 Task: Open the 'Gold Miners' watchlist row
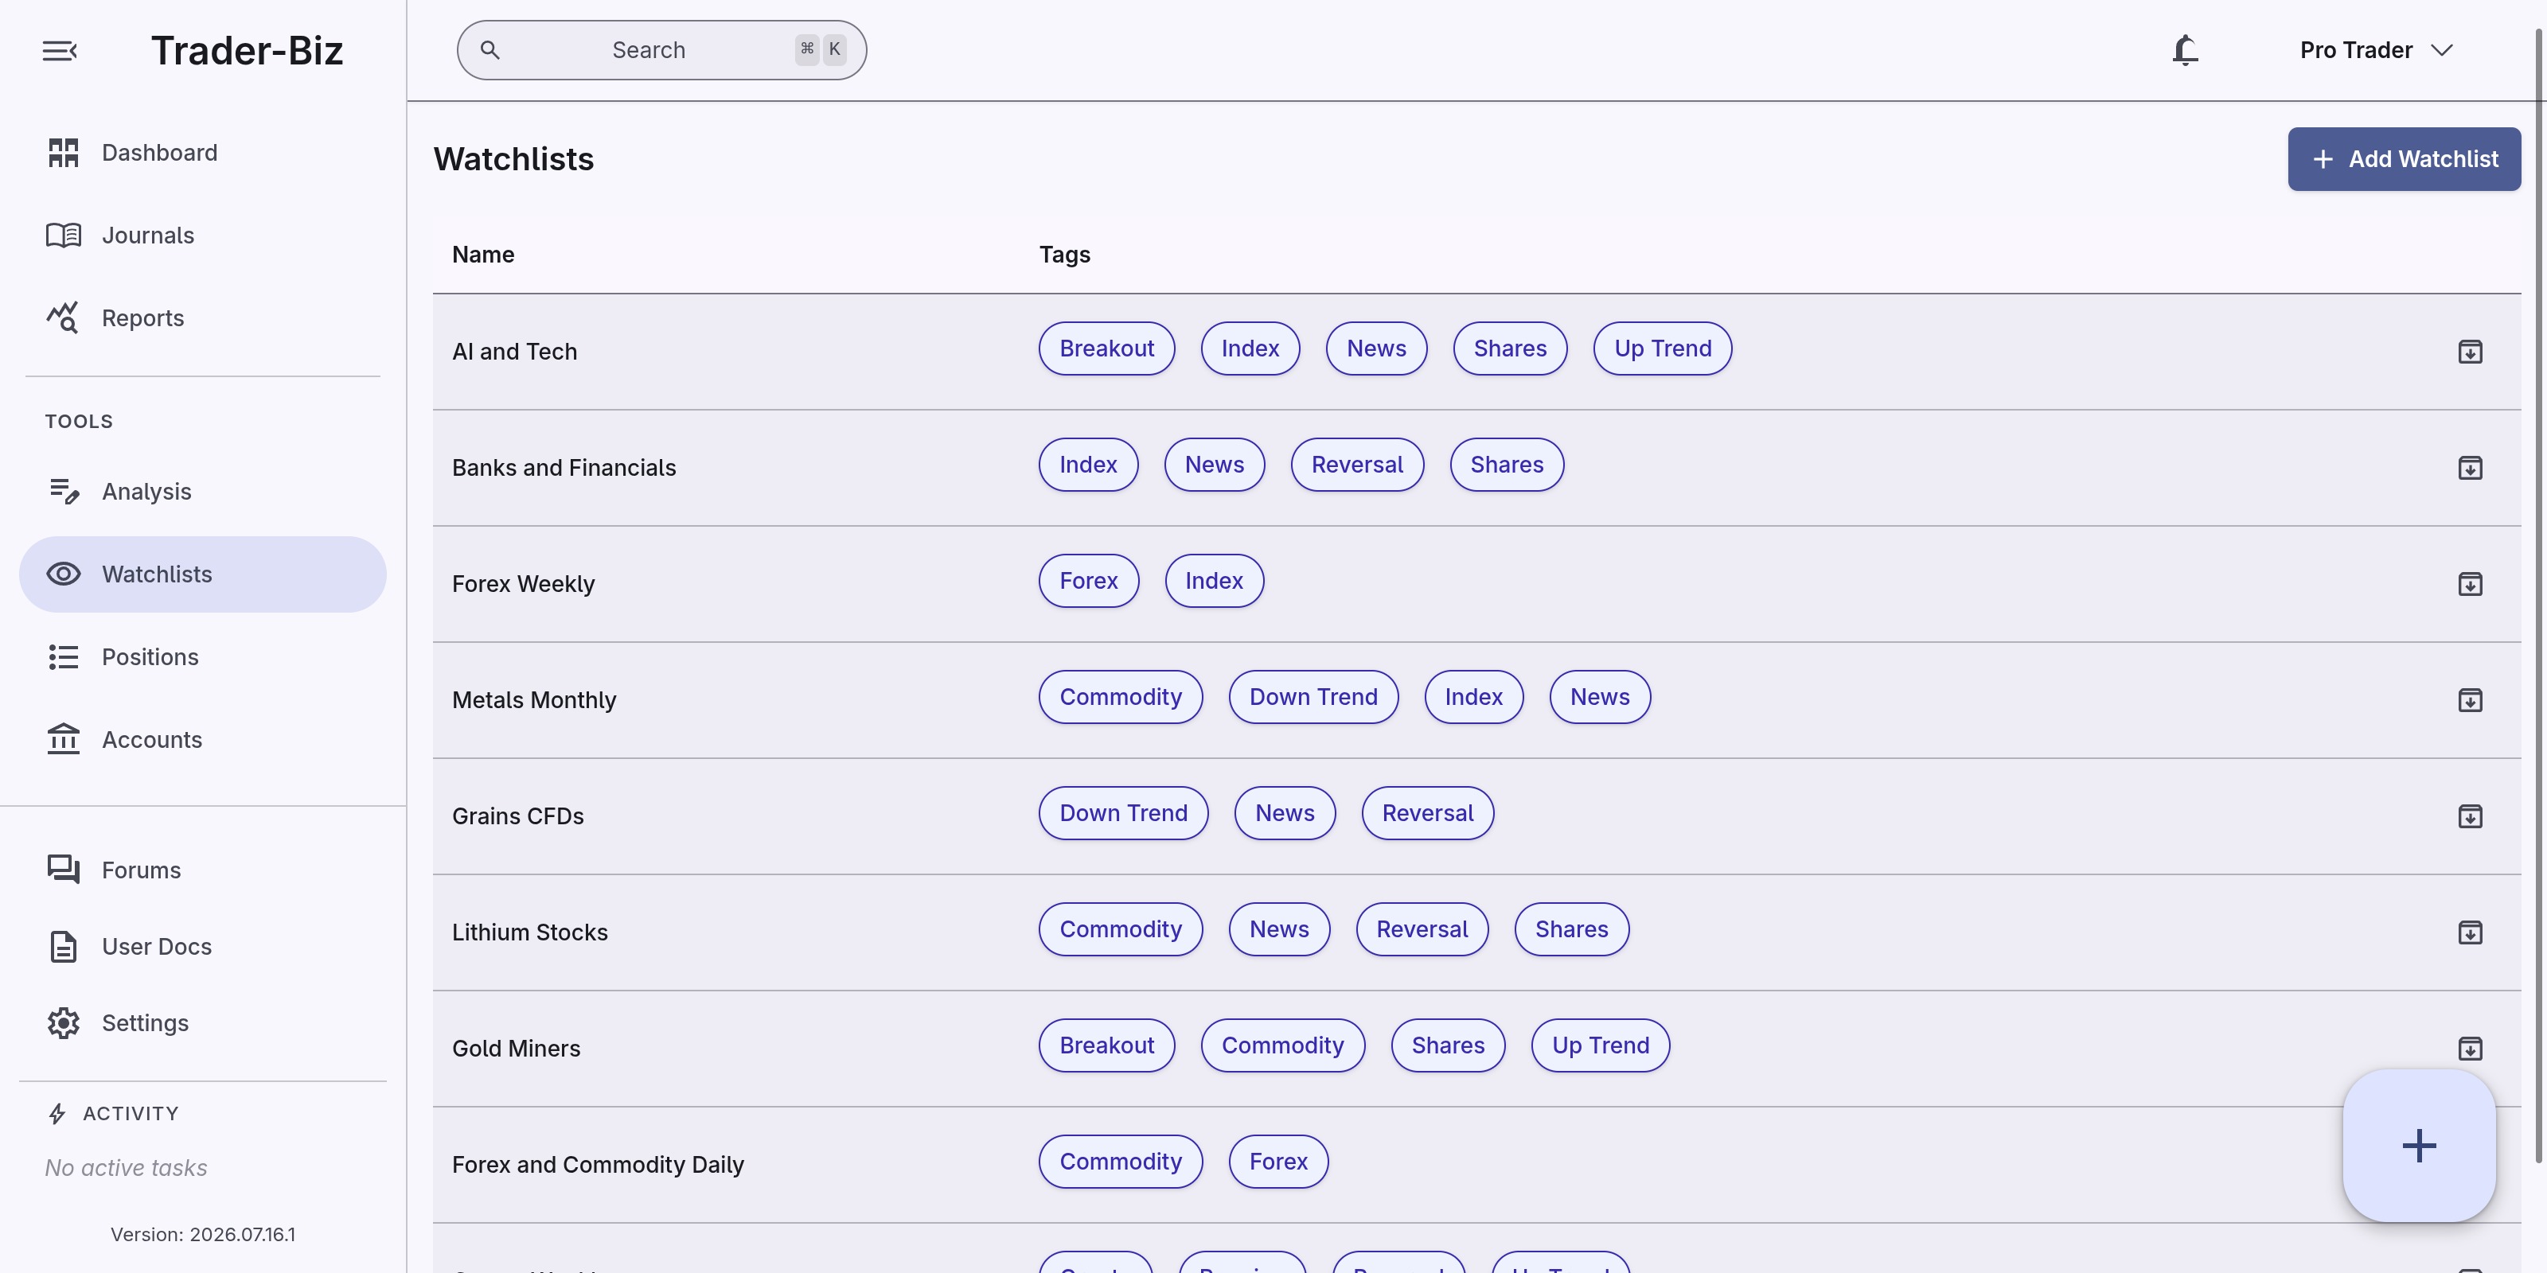tap(1476, 1049)
